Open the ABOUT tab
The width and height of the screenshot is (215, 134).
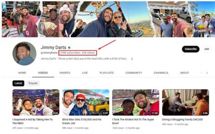click(185, 73)
